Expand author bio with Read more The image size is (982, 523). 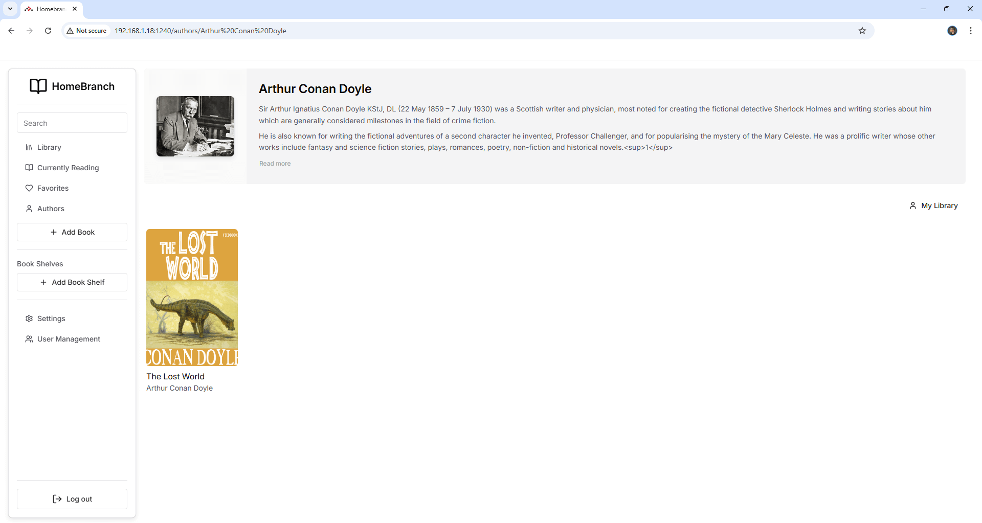pos(275,164)
